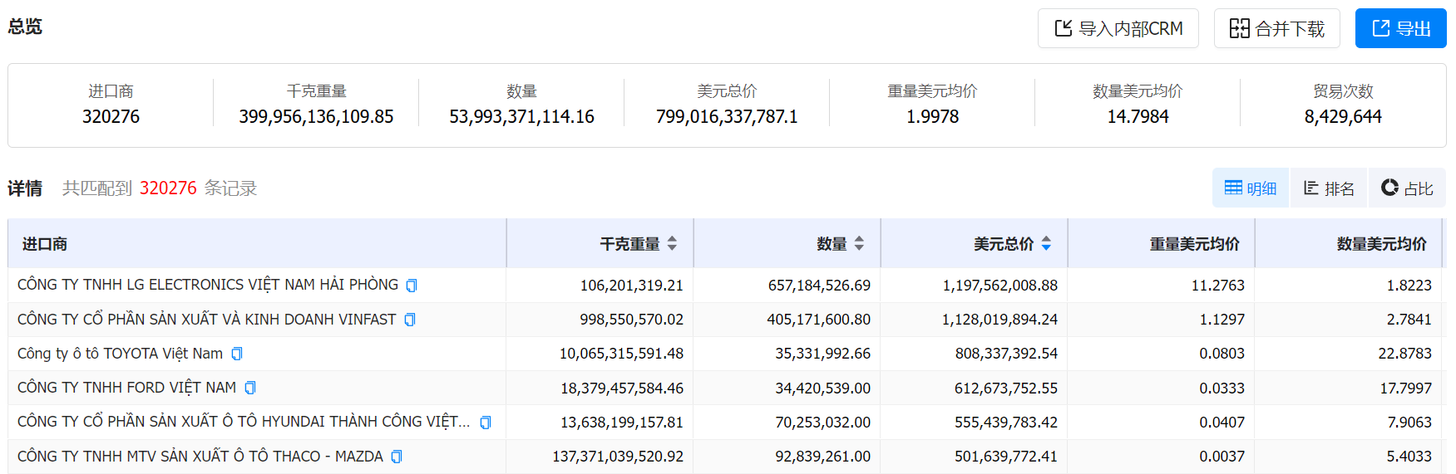
Task: Sort table by 数量 column
Action: tap(859, 244)
